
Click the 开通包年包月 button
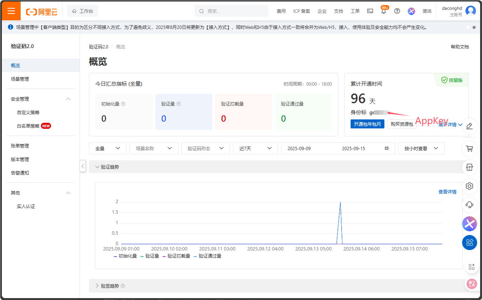pyautogui.click(x=367, y=124)
